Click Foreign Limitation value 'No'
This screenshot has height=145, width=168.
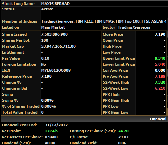(44, 64)
